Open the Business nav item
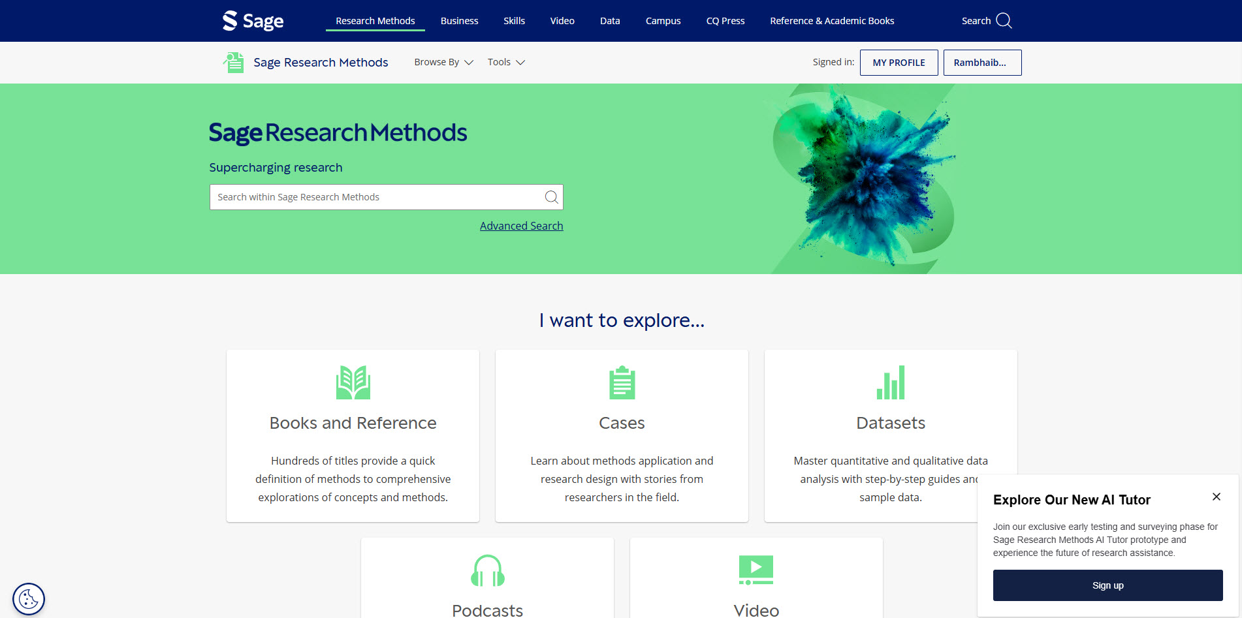 460,21
